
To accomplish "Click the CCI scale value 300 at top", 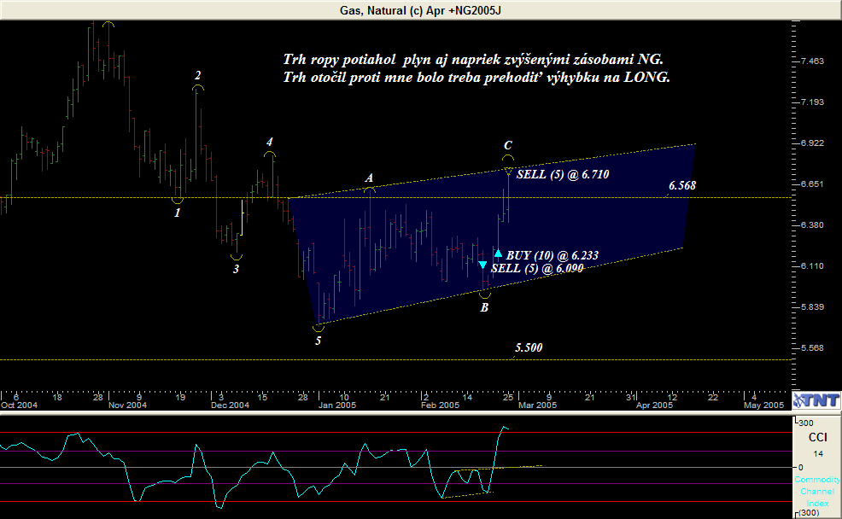I will (805, 423).
